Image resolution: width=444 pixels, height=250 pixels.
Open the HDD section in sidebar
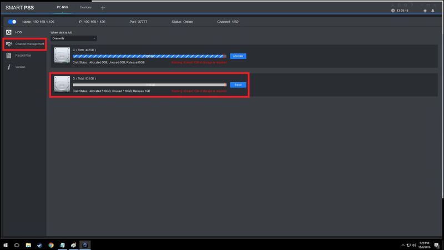[14, 32]
